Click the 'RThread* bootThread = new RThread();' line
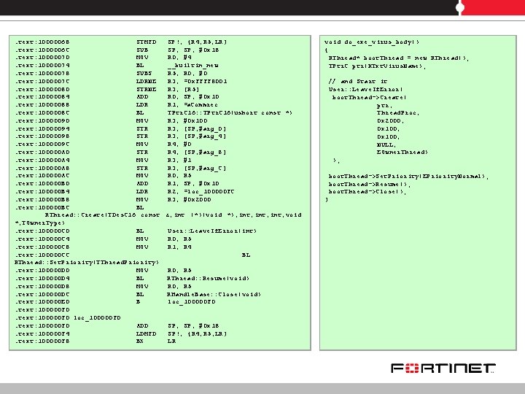 [x=398, y=58]
